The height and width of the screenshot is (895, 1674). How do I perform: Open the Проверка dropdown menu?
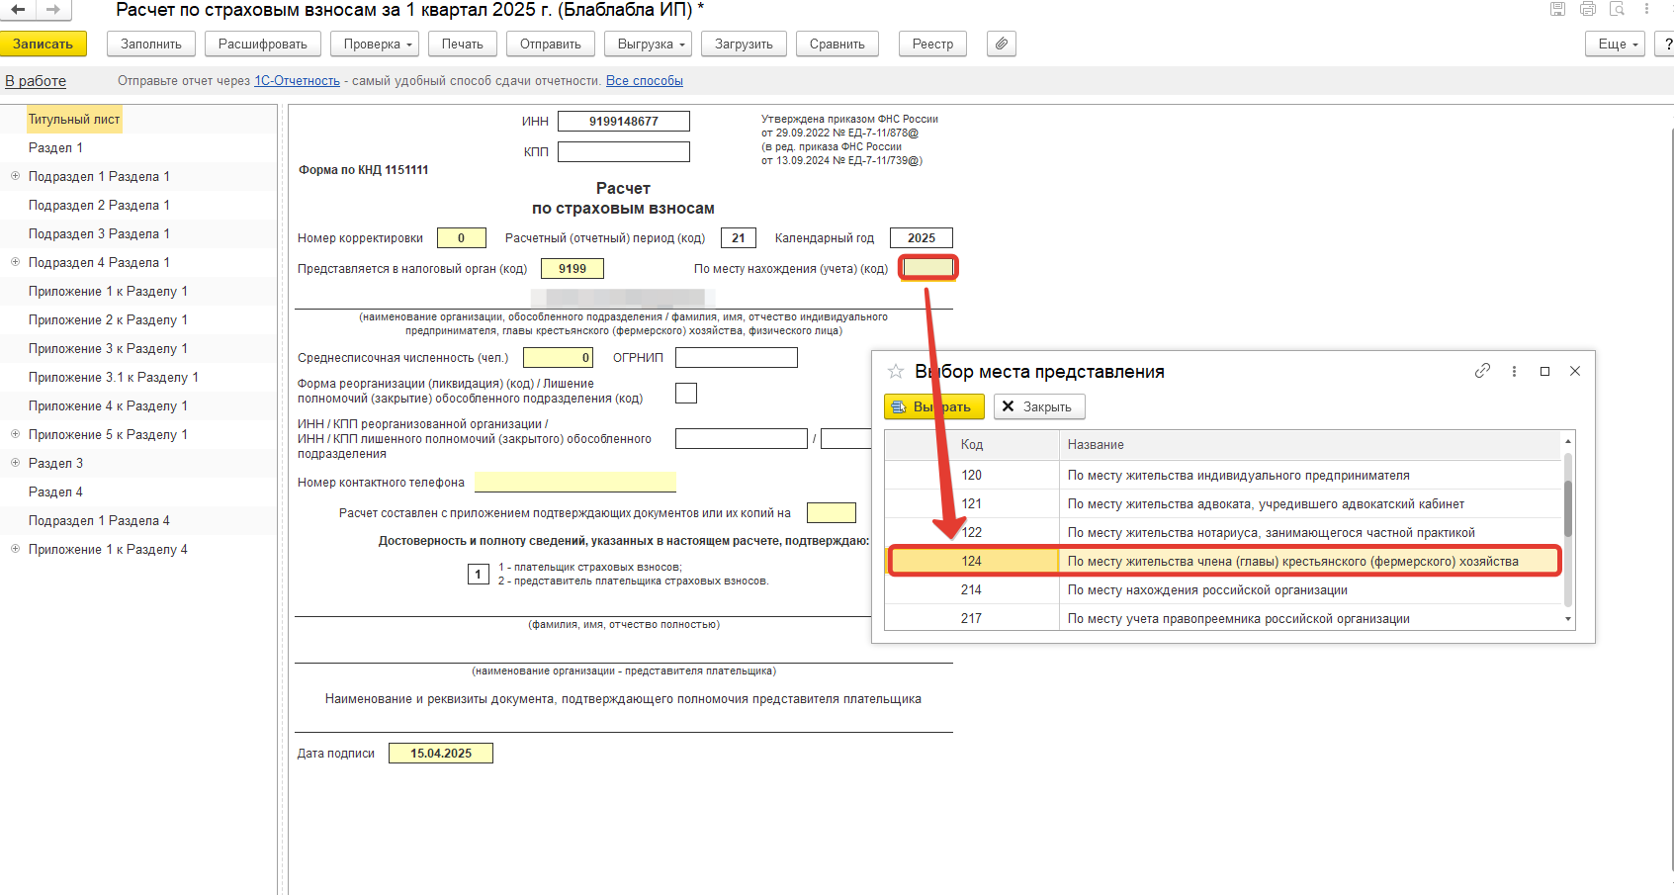pyautogui.click(x=377, y=44)
